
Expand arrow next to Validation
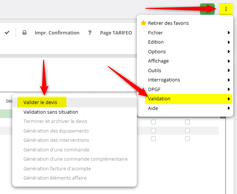coord(229,99)
